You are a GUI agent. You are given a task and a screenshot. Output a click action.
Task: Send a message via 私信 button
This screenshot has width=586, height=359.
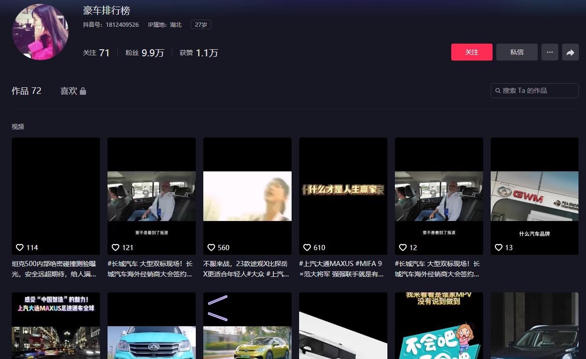517,52
